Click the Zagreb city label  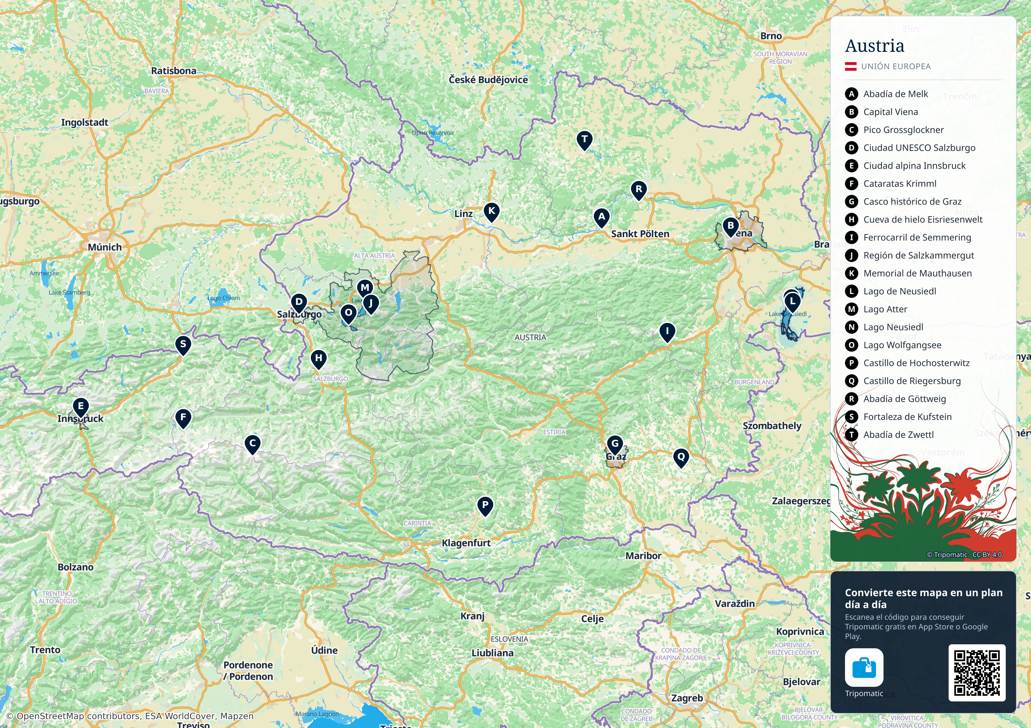[x=687, y=698]
